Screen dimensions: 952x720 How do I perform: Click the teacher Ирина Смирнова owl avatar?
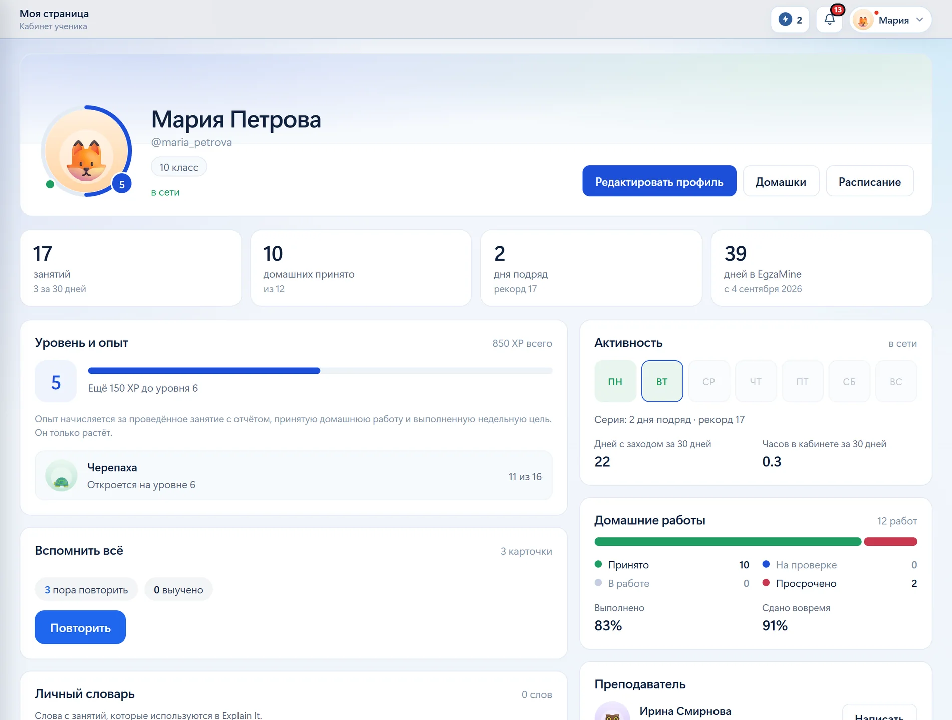[612, 712]
